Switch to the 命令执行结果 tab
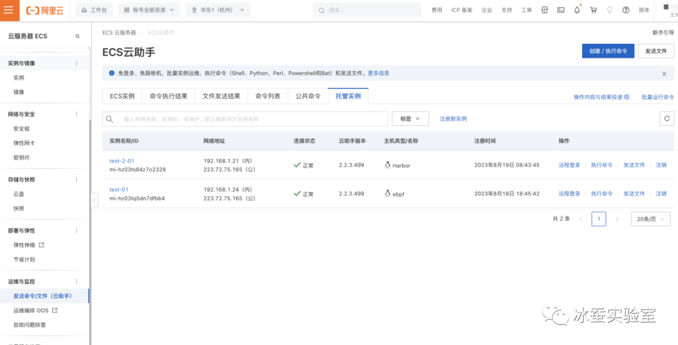The width and height of the screenshot is (678, 345). (169, 96)
